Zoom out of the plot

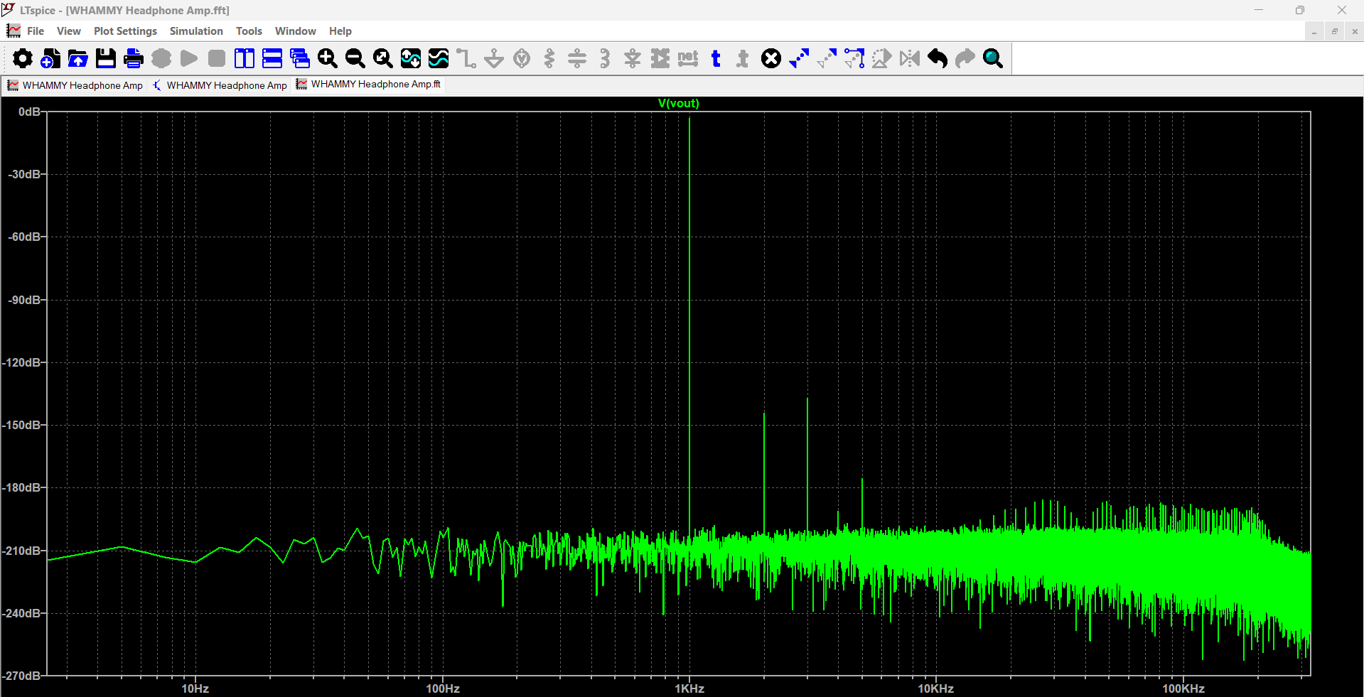[355, 58]
